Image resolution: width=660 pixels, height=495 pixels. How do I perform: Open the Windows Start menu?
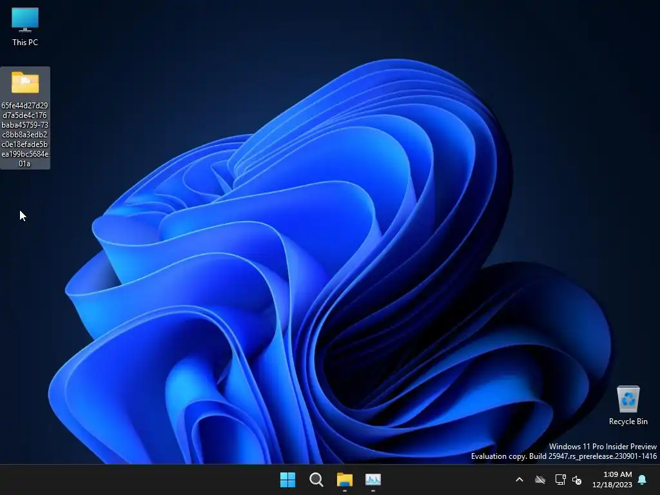pyautogui.click(x=288, y=480)
